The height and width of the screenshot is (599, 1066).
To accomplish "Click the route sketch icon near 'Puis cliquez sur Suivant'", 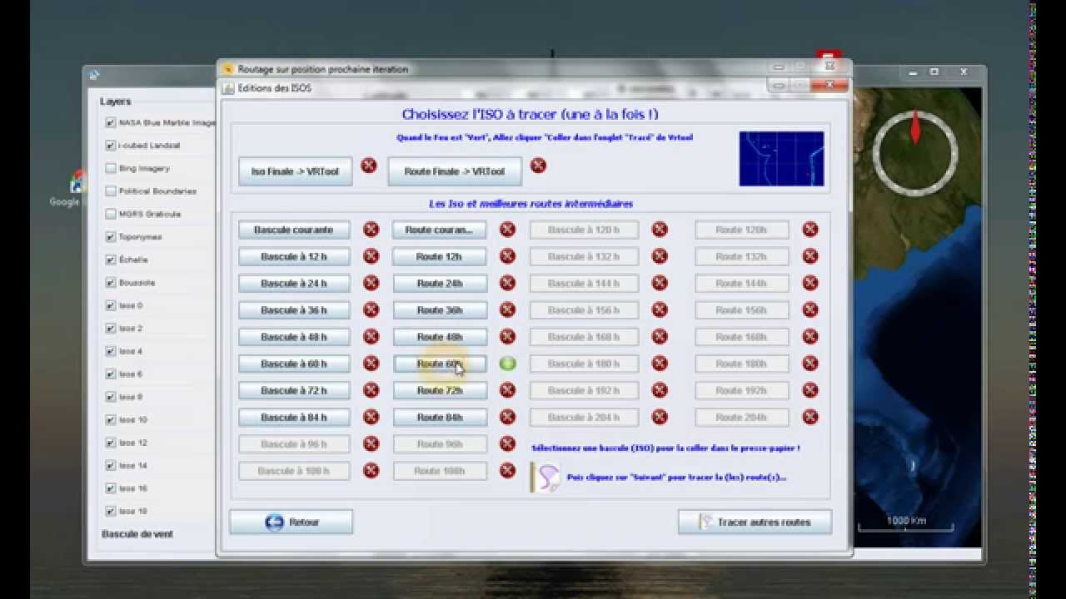I will point(545,478).
